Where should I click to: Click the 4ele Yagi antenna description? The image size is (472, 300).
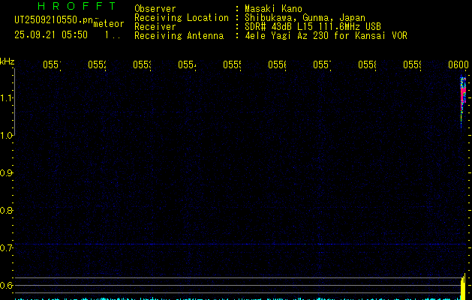pyautogui.click(x=326, y=35)
